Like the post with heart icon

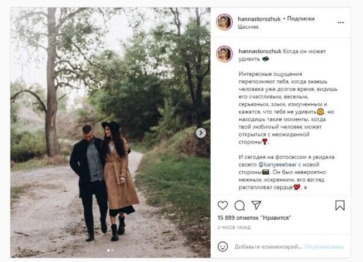point(222,205)
